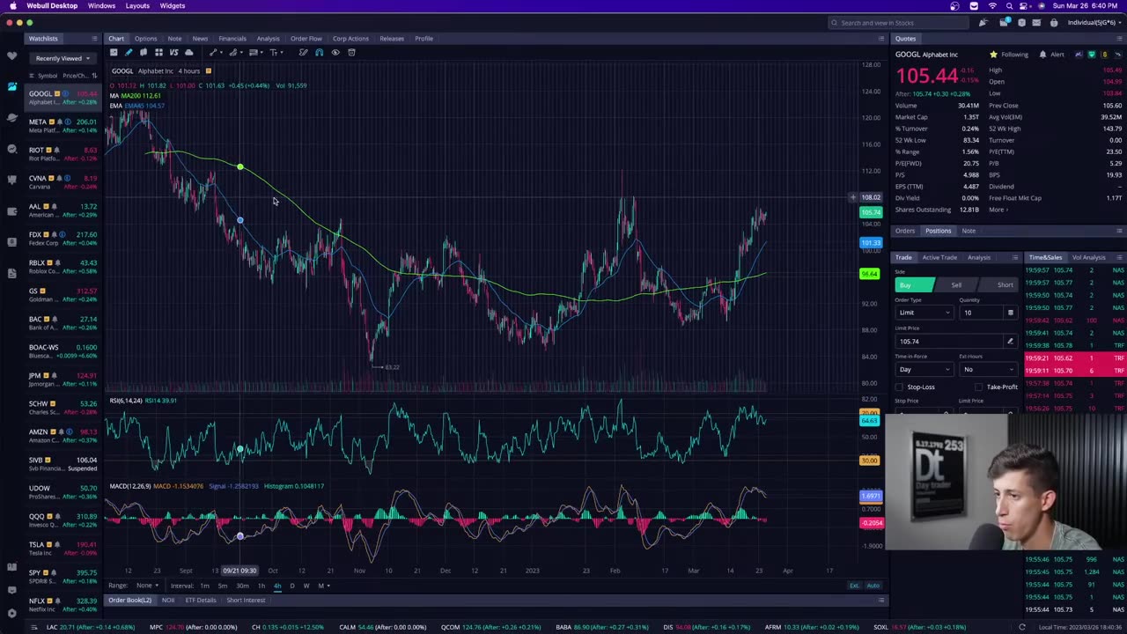Switch to the Options tab

click(145, 39)
